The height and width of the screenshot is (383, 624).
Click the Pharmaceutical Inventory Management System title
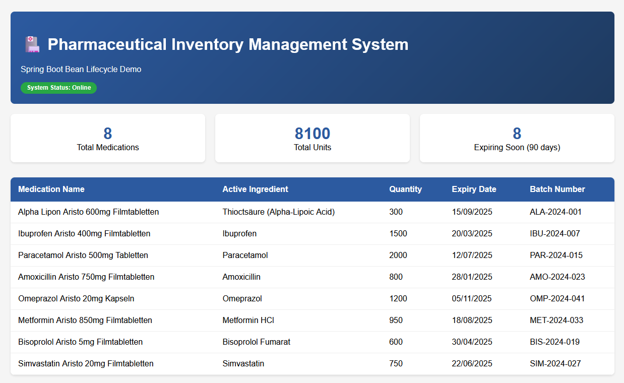(x=228, y=44)
